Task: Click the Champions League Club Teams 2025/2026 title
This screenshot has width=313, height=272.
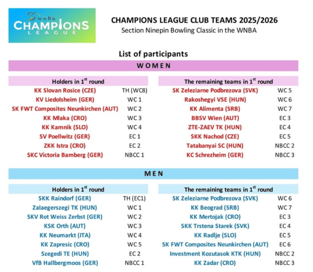Action: [194, 20]
